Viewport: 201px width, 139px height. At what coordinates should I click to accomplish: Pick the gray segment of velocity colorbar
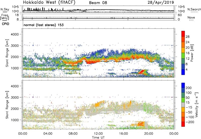[183, 105]
